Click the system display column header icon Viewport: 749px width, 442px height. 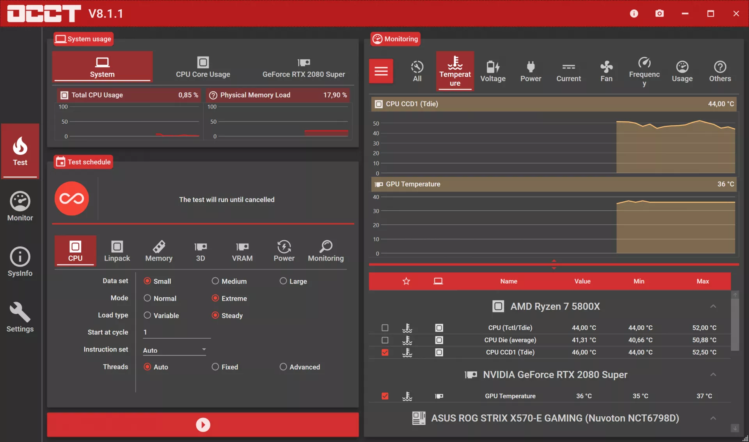438,281
